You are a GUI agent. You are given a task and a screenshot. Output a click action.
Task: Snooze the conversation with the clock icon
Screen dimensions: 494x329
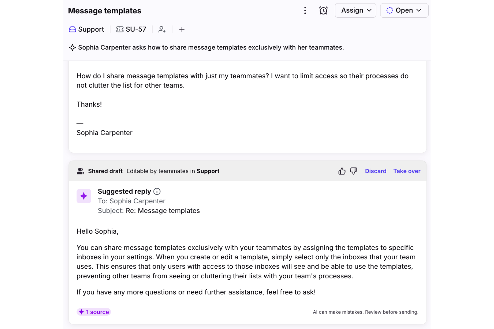(323, 10)
